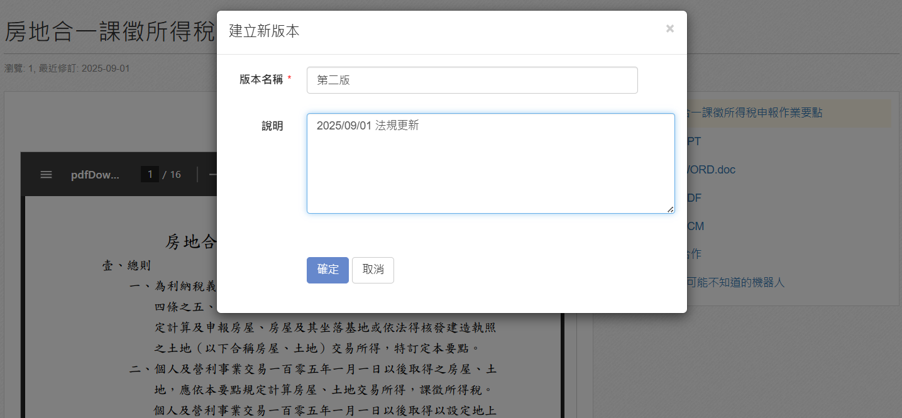Cancel version creation with 取消
The image size is (902, 418).
[373, 270]
